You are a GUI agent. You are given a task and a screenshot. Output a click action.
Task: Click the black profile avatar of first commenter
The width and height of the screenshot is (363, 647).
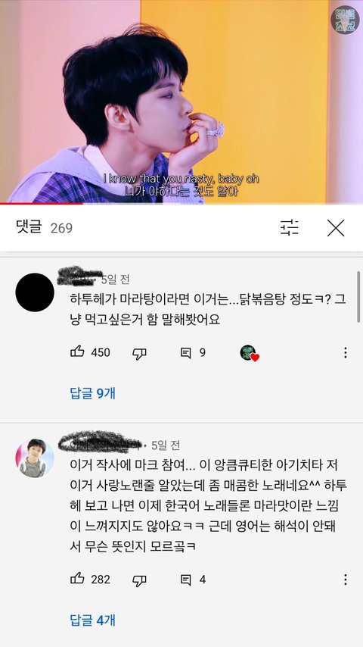35,292
